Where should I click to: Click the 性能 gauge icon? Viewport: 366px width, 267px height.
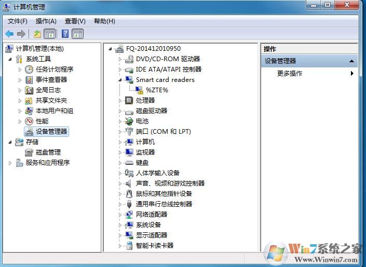click(x=29, y=121)
